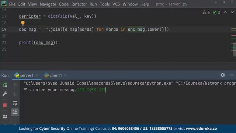Close the server1 run tab
The width and height of the screenshot is (236, 133).
(37, 75)
